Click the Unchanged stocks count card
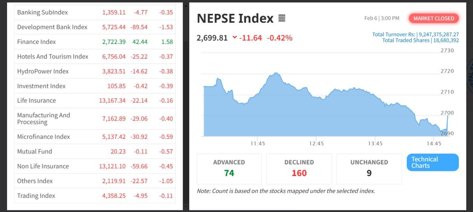 (x=369, y=169)
